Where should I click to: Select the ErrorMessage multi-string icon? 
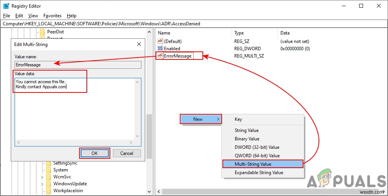pos(160,56)
